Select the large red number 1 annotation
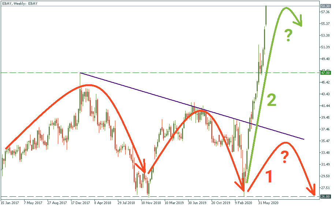This screenshot has width=335, height=207. [269, 177]
